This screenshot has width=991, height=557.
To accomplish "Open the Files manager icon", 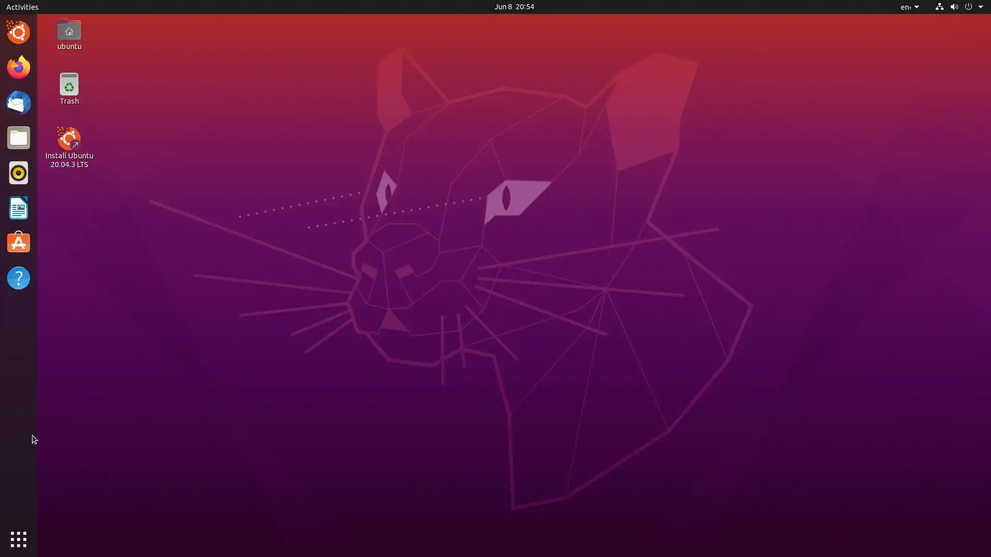I will 19,138.
